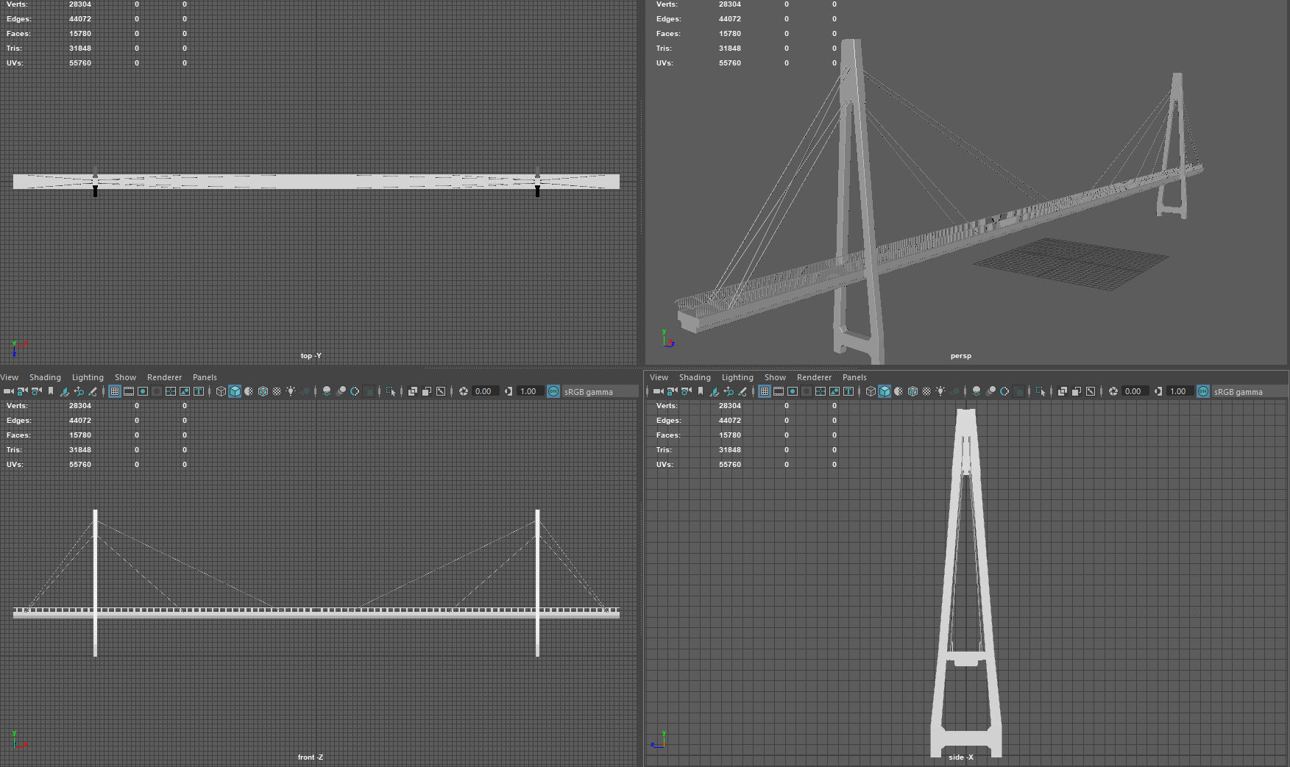Switch side view panel to Wireframe shading
Screen dimensions: 1290x767
click(x=871, y=391)
